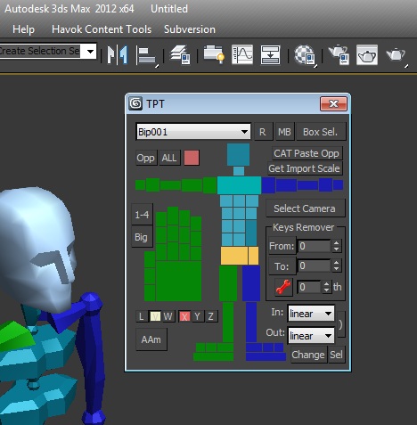The image size is (417, 425).
Task: Click CAT Paste Opp button
Action: 307,153
